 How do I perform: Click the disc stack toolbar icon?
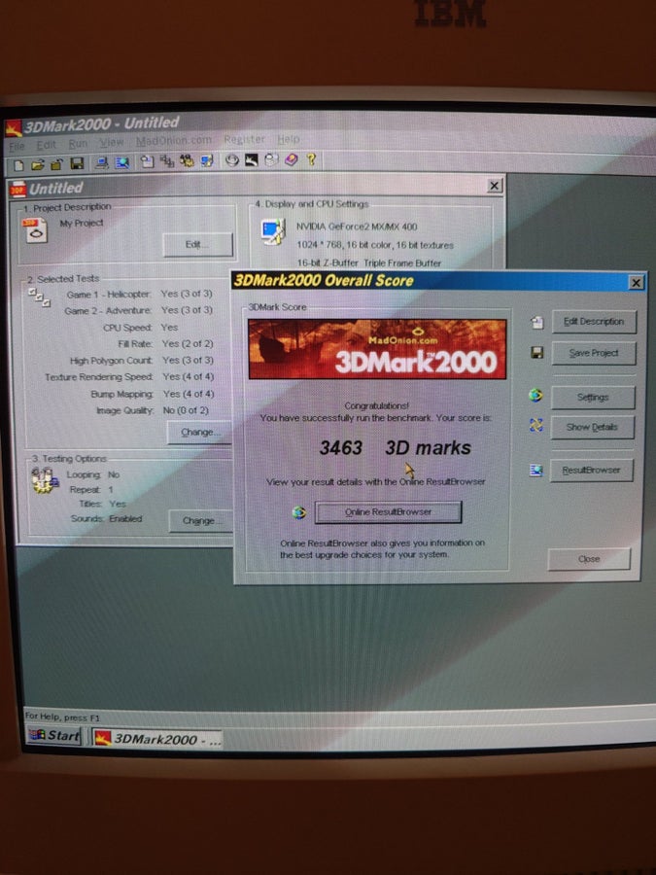272,160
